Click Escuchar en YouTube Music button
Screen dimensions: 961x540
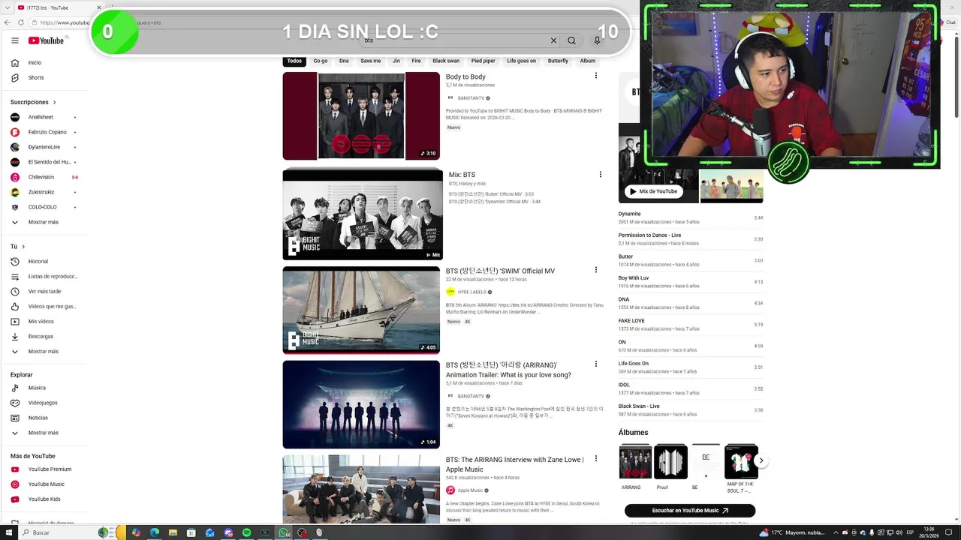click(690, 511)
